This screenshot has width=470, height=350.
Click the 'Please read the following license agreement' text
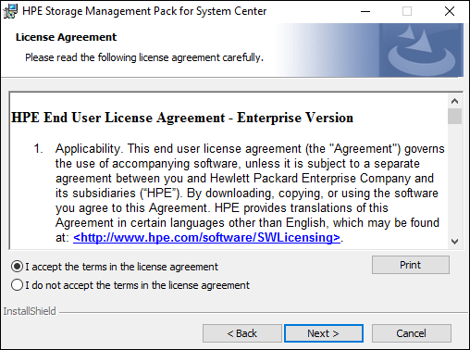click(x=144, y=57)
